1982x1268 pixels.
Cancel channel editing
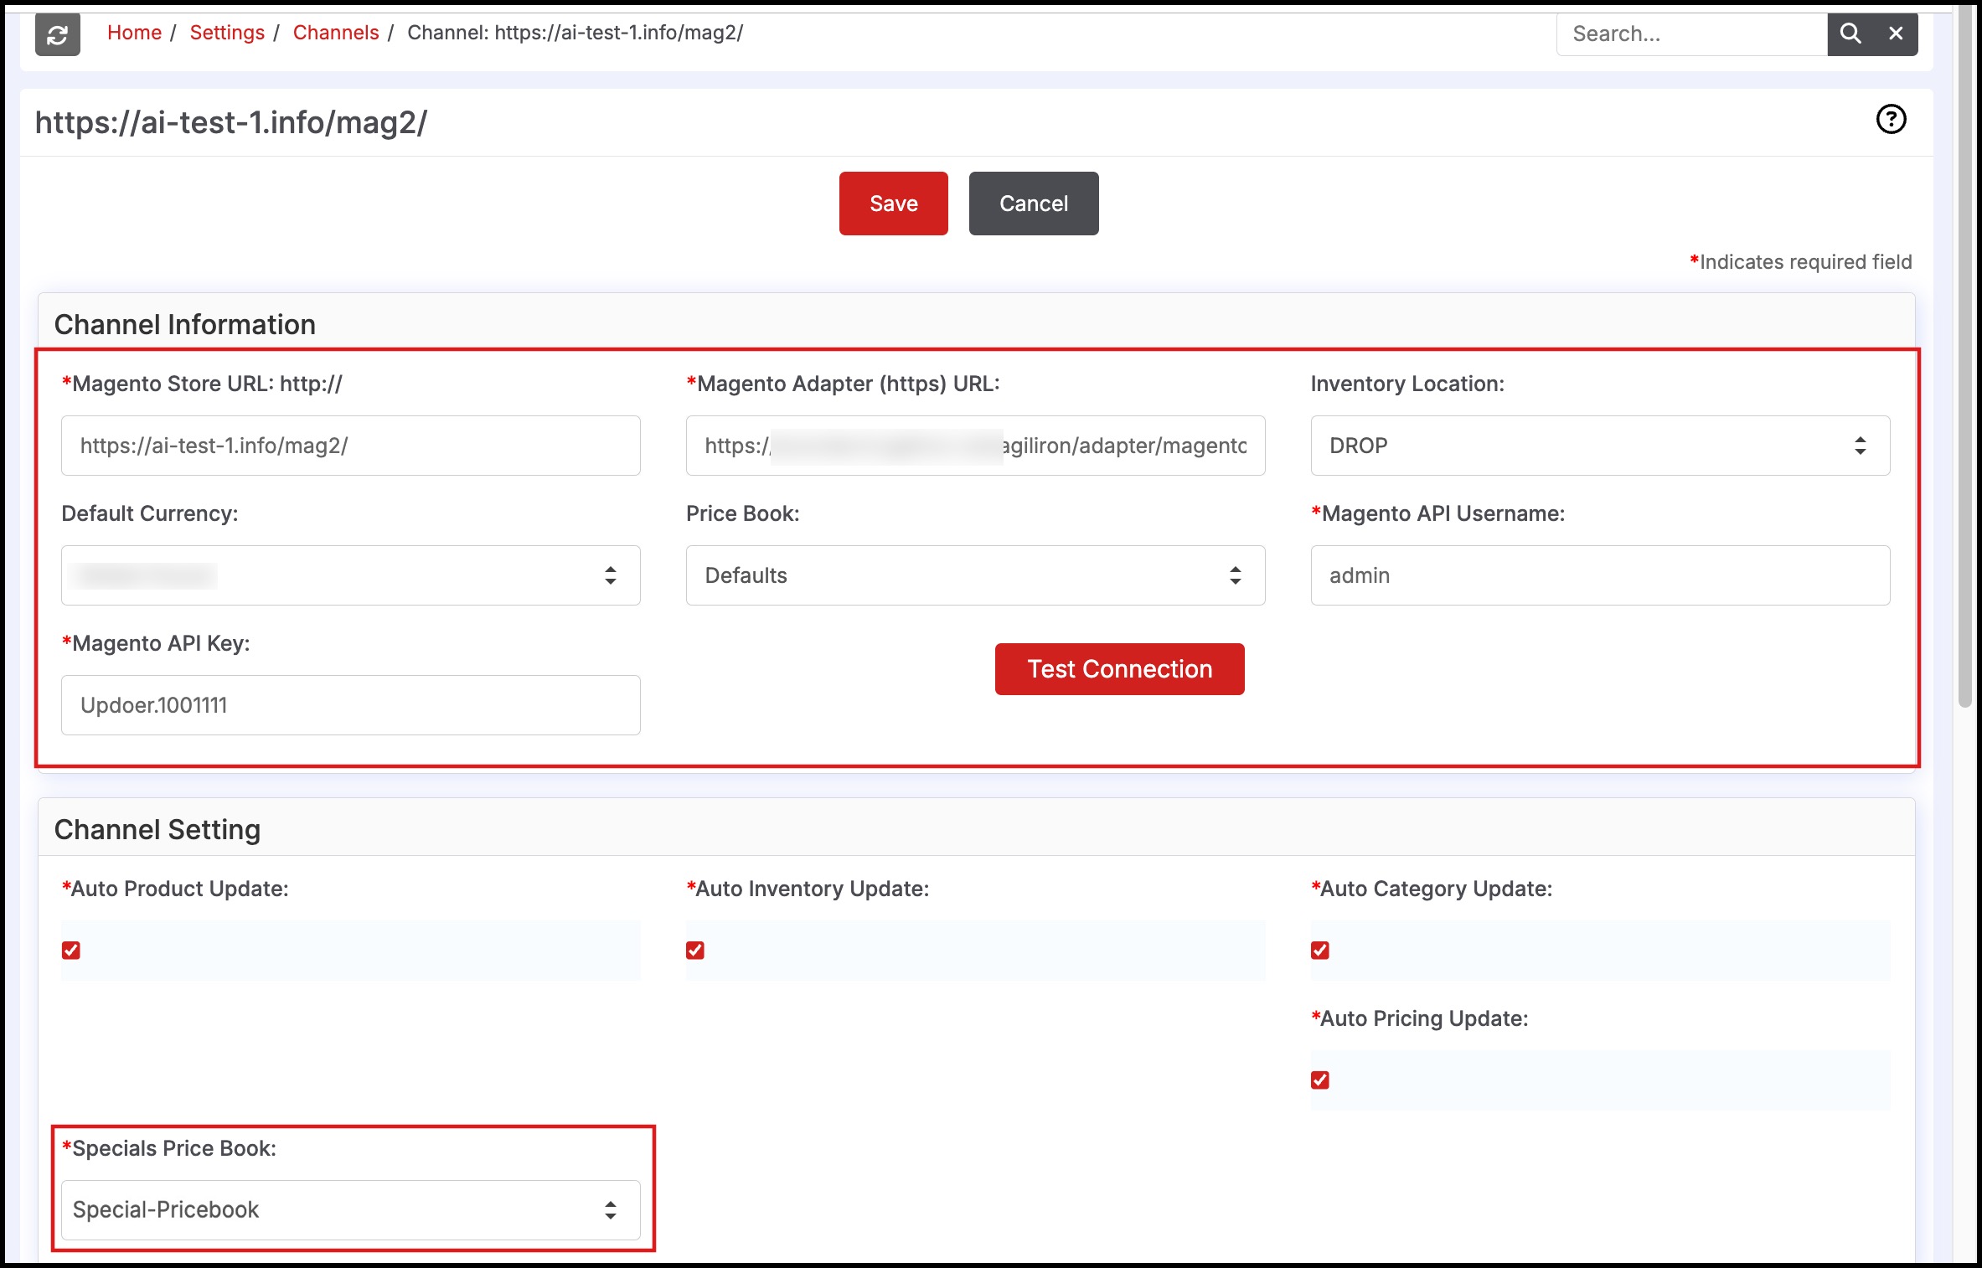[x=1034, y=204]
